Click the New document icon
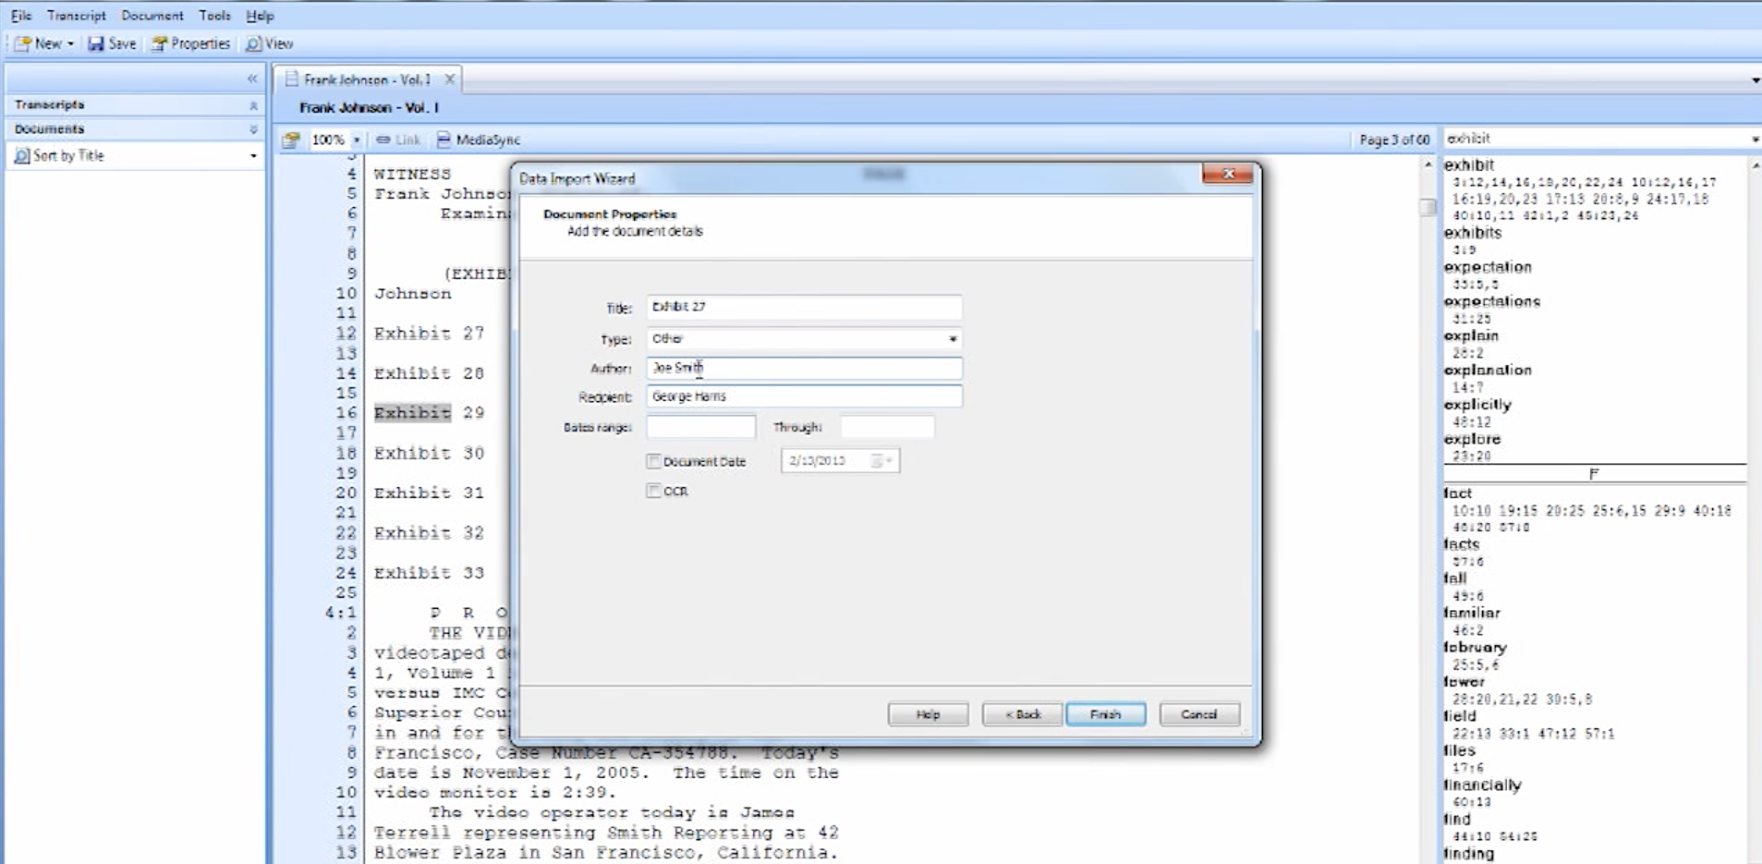The height and width of the screenshot is (864, 1762). (x=24, y=43)
